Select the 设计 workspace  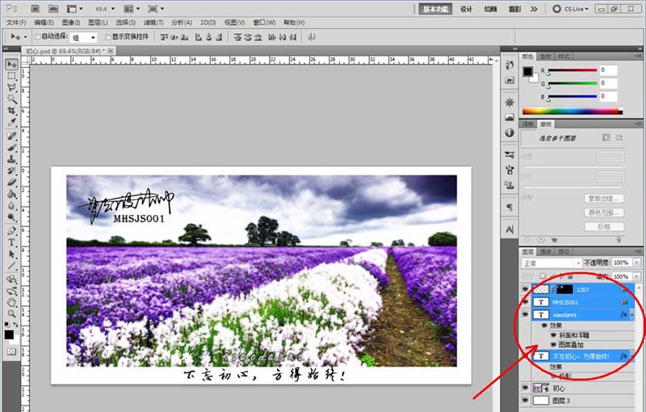466,9
